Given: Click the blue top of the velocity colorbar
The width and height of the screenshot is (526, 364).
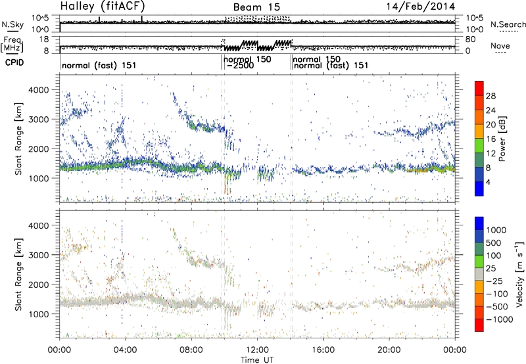Looking at the screenshot, I should (x=479, y=223).
